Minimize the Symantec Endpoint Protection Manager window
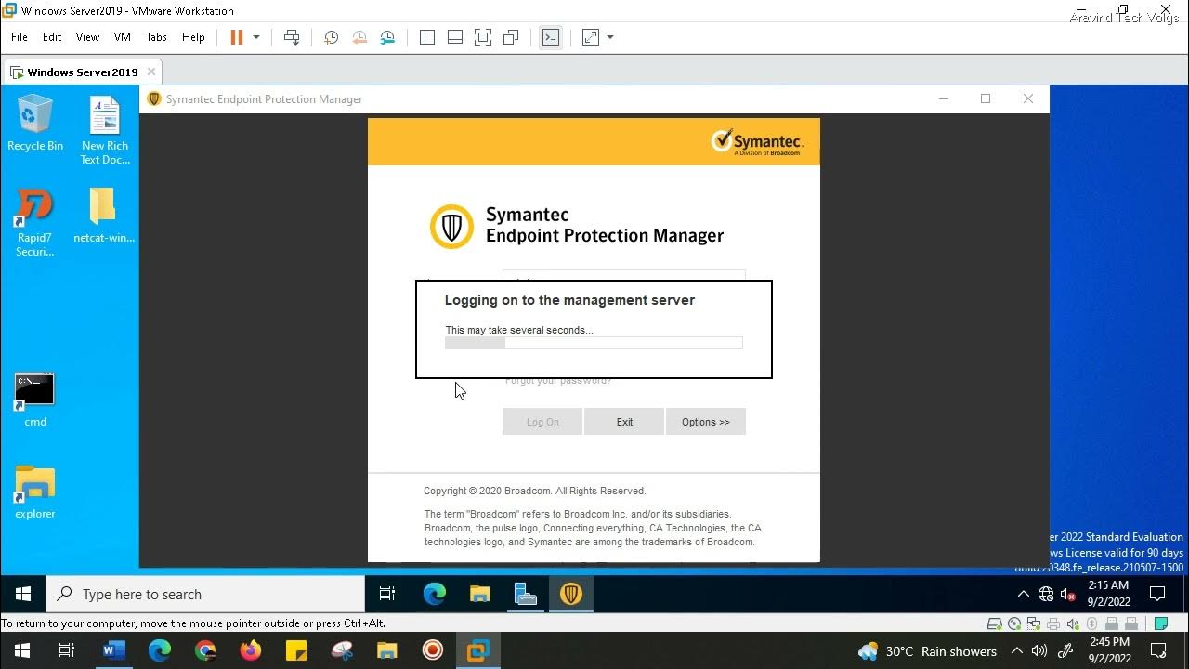This screenshot has height=669, width=1189. (944, 98)
